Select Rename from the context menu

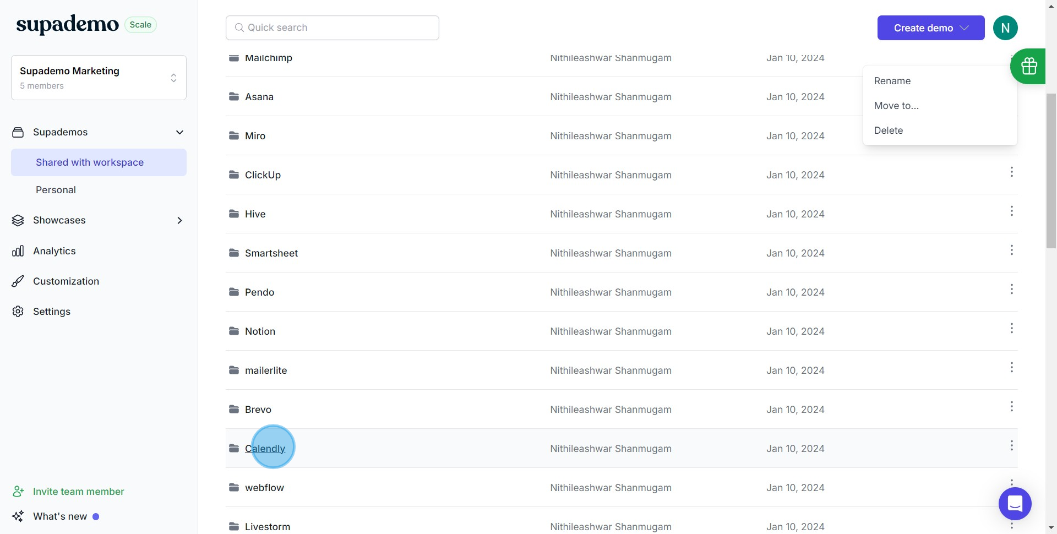[892, 81]
